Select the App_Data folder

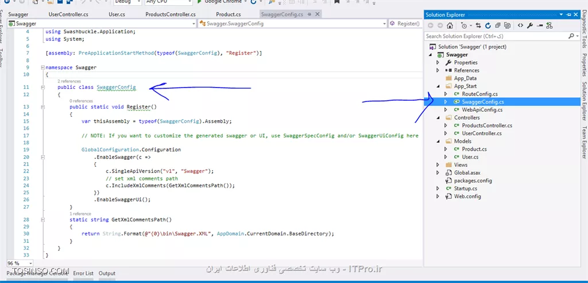[465, 78]
